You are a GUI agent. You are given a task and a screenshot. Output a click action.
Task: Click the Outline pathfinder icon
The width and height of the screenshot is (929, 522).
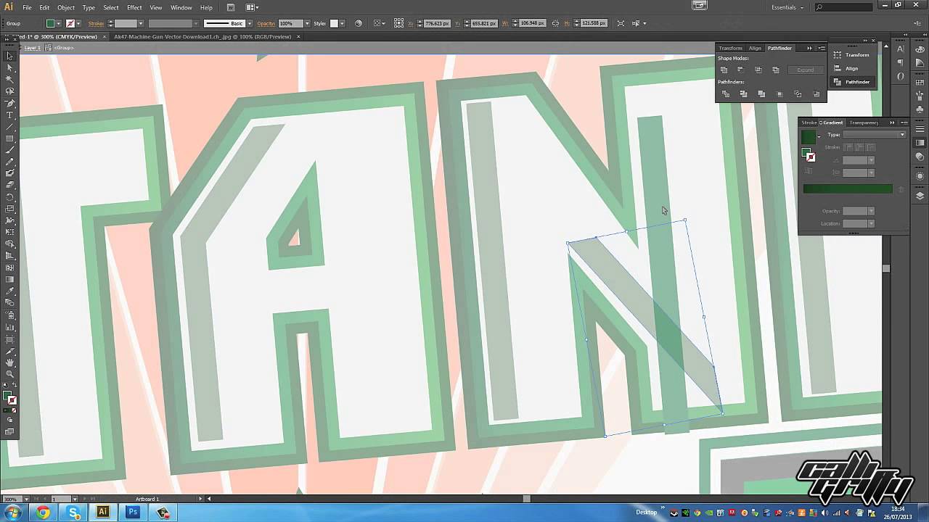(798, 94)
